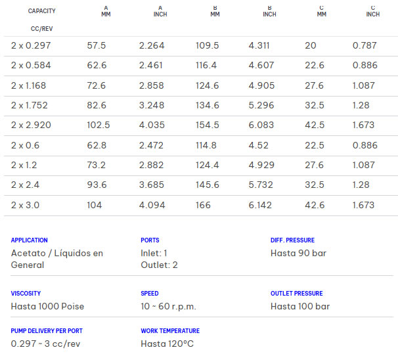This screenshot has height=358, width=398.
Task: Click the VISCOSITY heading label
Action: tap(26, 294)
